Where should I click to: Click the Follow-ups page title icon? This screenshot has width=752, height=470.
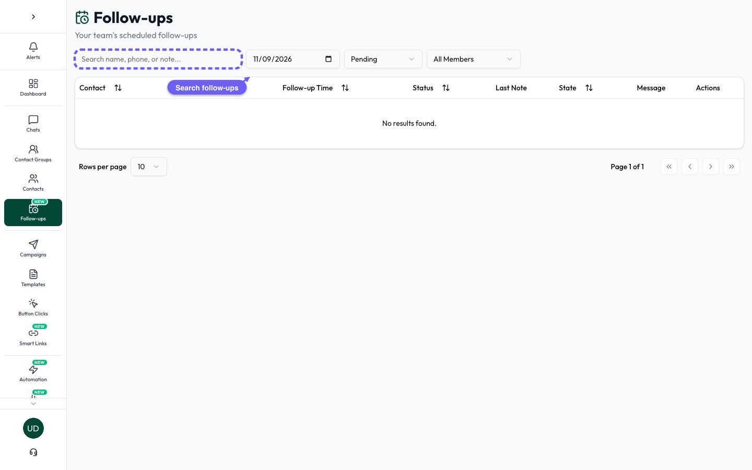pos(82,18)
